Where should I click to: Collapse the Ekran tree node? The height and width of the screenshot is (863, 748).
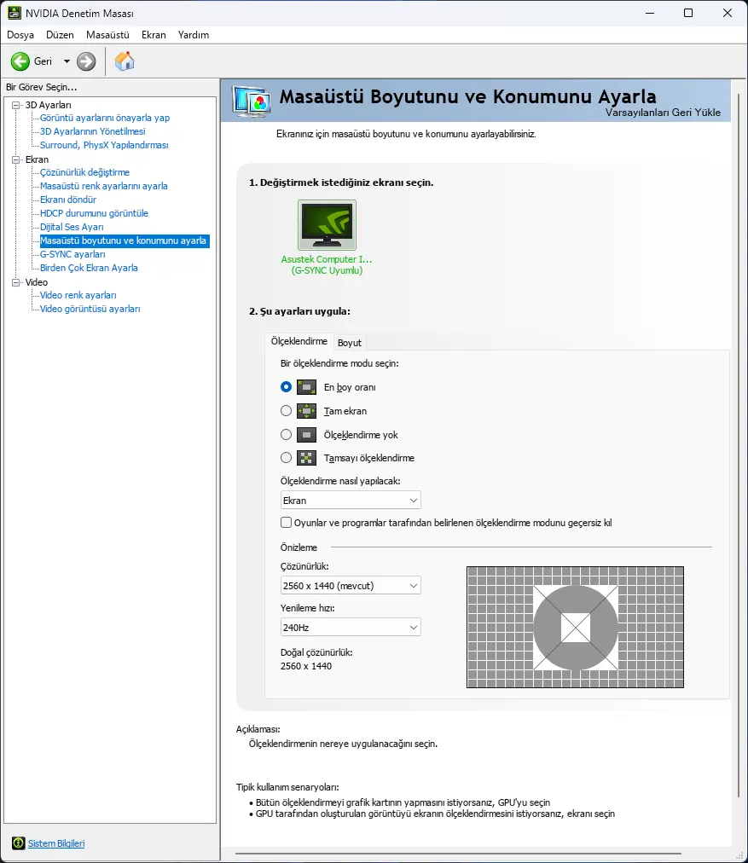pos(16,159)
